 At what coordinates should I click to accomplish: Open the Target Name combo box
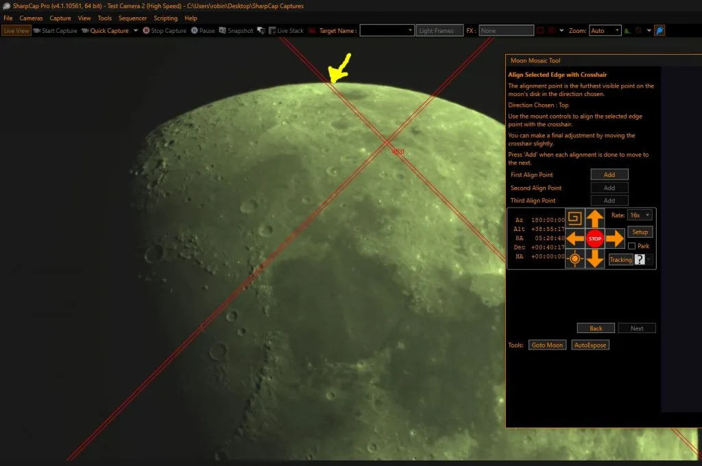(x=387, y=30)
